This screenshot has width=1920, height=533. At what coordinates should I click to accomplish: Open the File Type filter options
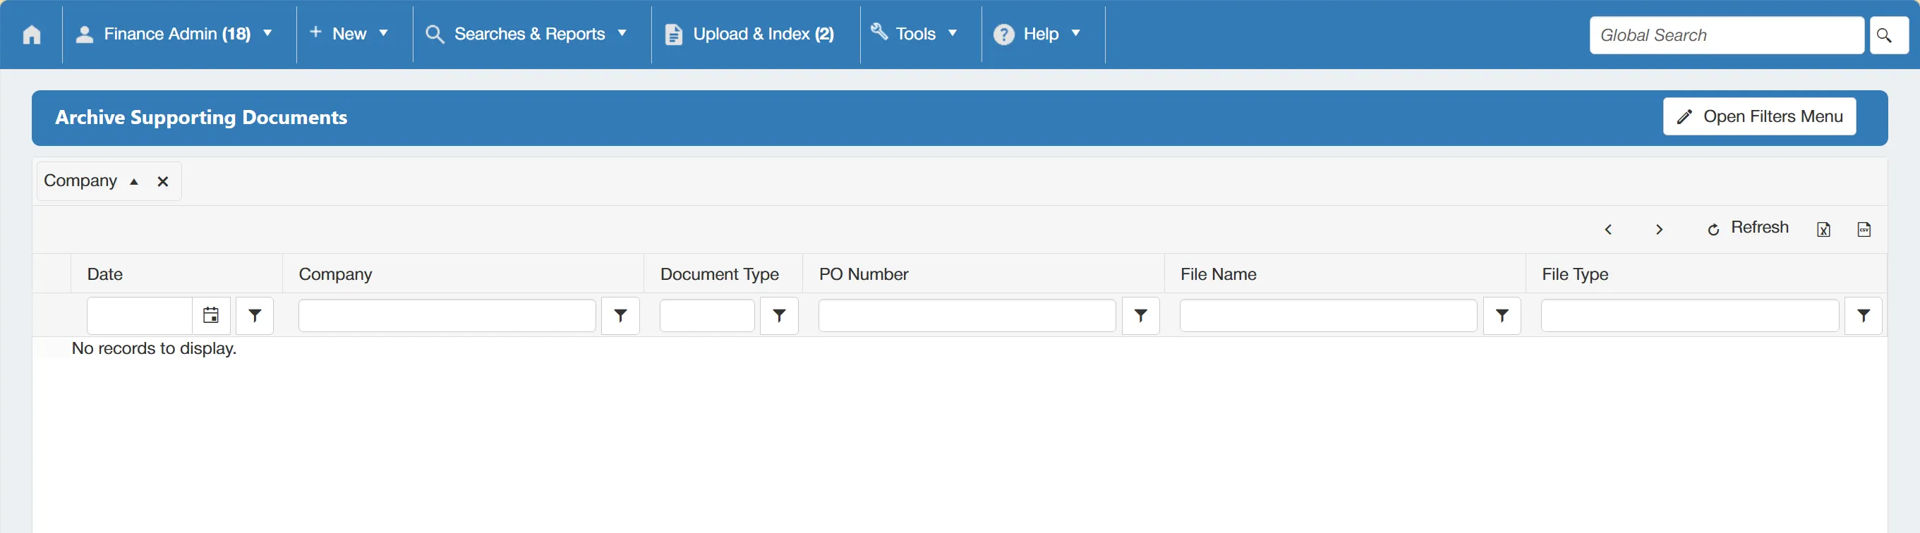[1864, 316]
